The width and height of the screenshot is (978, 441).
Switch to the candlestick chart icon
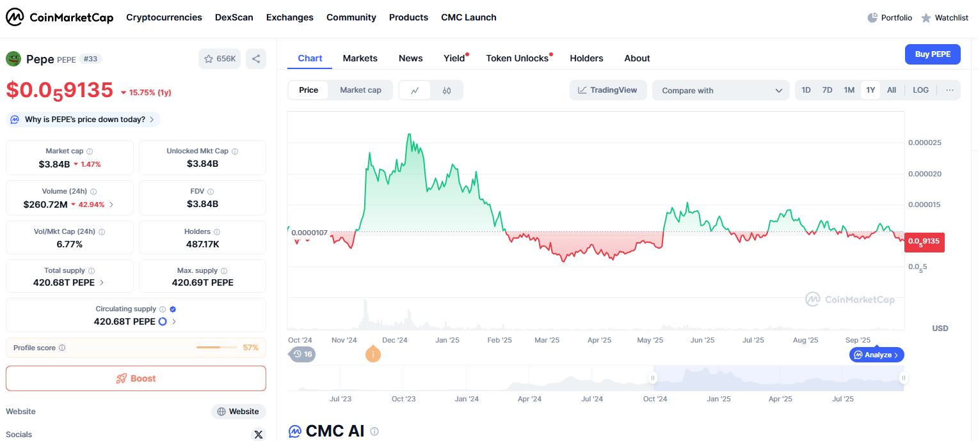coord(447,91)
